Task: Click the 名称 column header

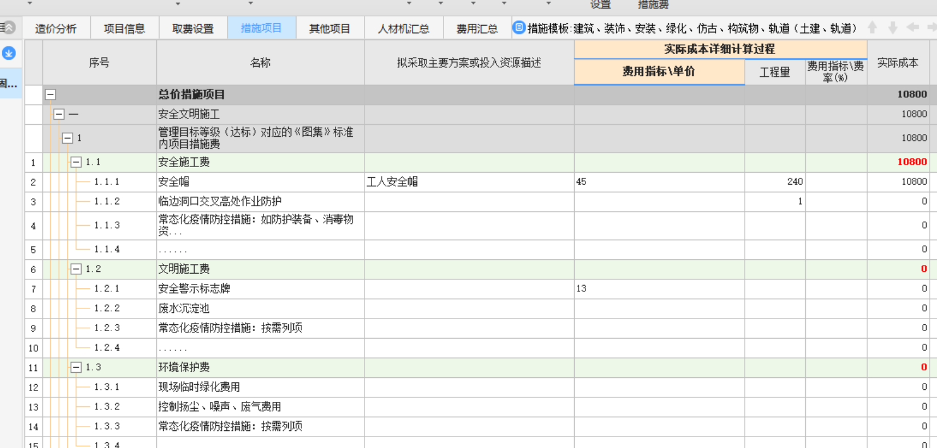Action: (x=260, y=63)
